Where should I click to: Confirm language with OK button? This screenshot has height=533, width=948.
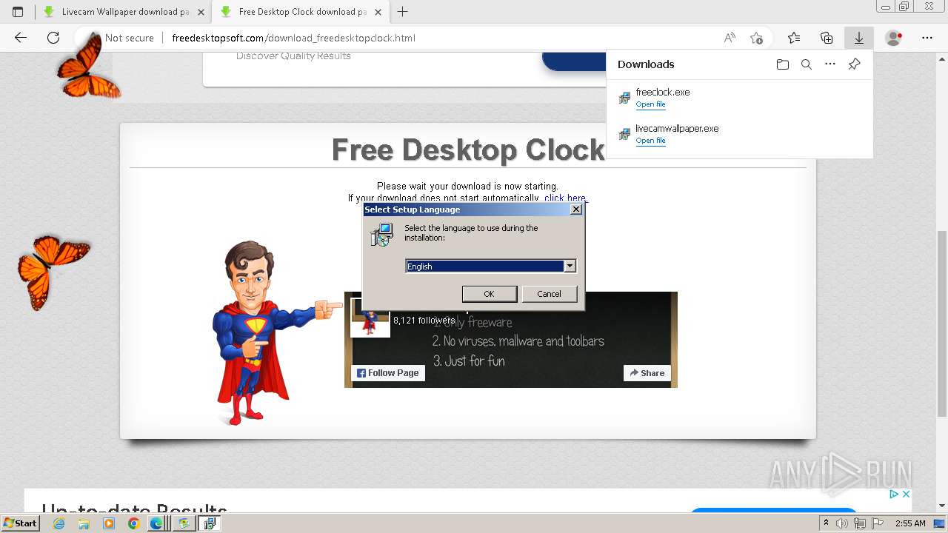click(490, 294)
